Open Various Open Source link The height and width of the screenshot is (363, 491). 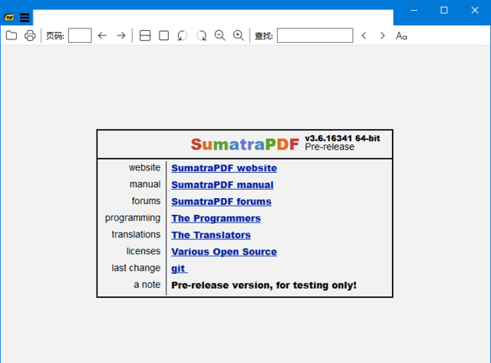pyautogui.click(x=224, y=252)
